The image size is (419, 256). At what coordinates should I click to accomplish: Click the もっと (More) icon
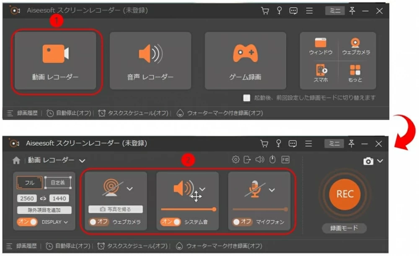(x=356, y=73)
